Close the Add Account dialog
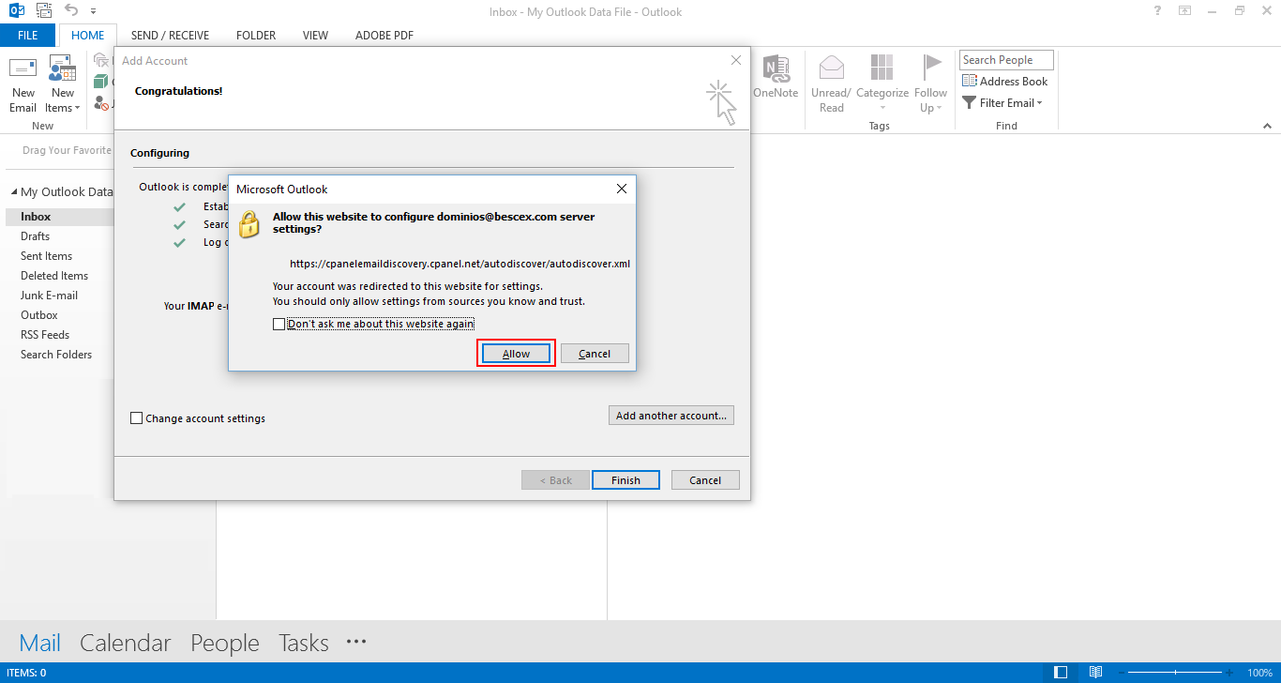The image size is (1281, 683). [x=736, y=60]
